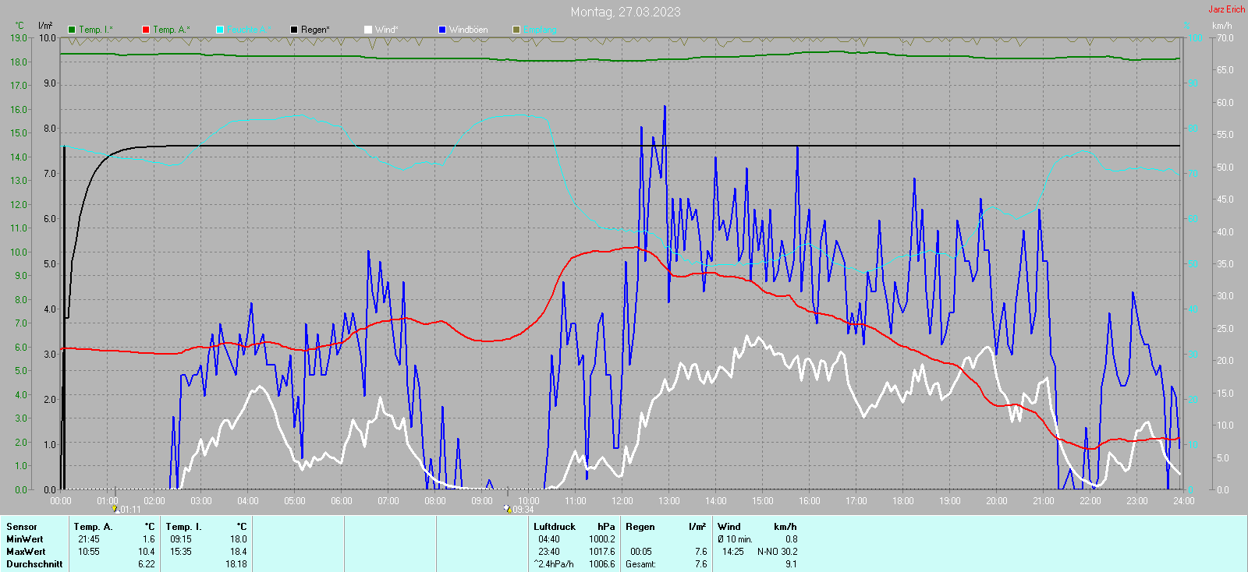Select the Temp. A.* legend label
The image size is (1248, 572).
pyautogui.click(x=171, y=30)
